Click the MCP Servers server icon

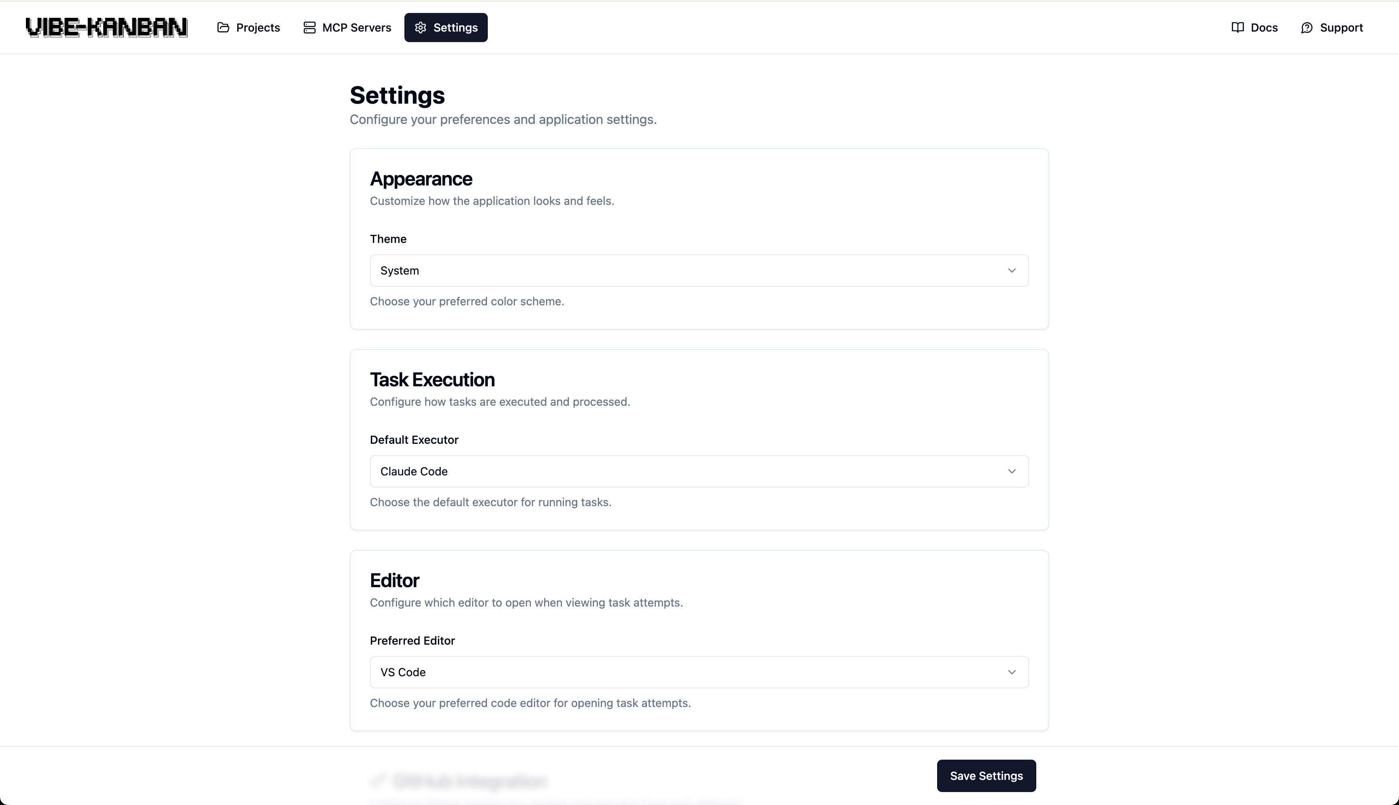309,28
